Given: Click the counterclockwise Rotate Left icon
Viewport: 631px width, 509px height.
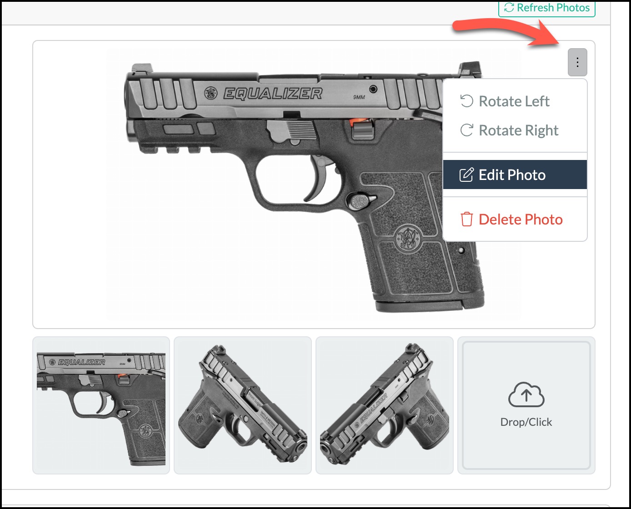Looking at the screenshot, I should [x=467, y=101].
